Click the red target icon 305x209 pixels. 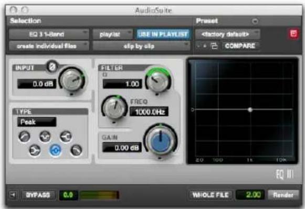coord(293,34)
